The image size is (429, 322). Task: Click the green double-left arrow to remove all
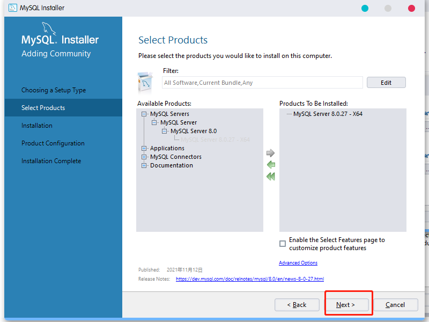pos(271,177)
